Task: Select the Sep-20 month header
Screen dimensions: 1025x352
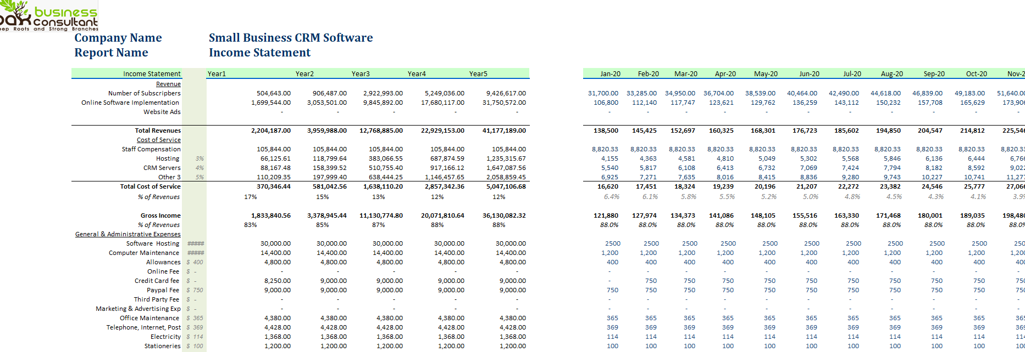Action: pyautogui.click(x=934, y=74)
